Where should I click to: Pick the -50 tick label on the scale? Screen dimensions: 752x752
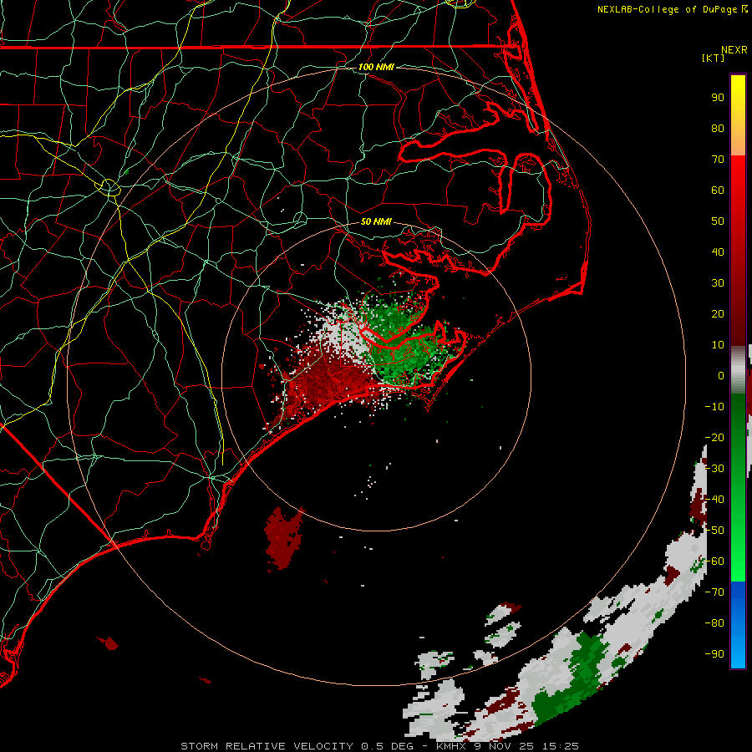(x=714, y=531)
